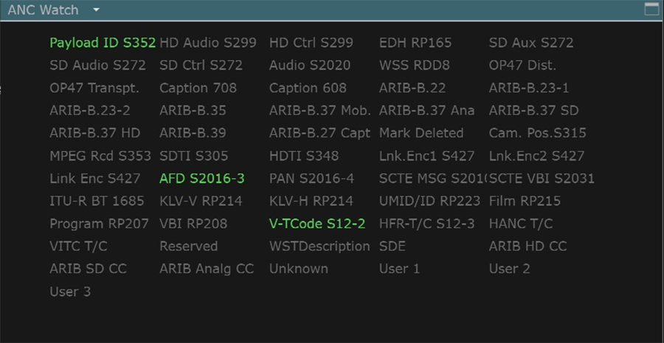Click the ANC Watch panel title

[44, 10]
